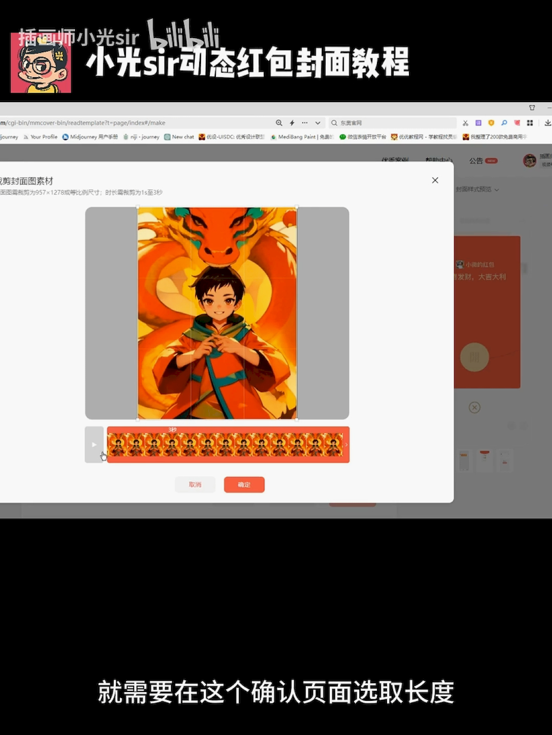Image resolution: width=552 pixels, height=735 pixels.
Task: Open the three-dots menu in address bar
Action: click(x=305, y=123)
